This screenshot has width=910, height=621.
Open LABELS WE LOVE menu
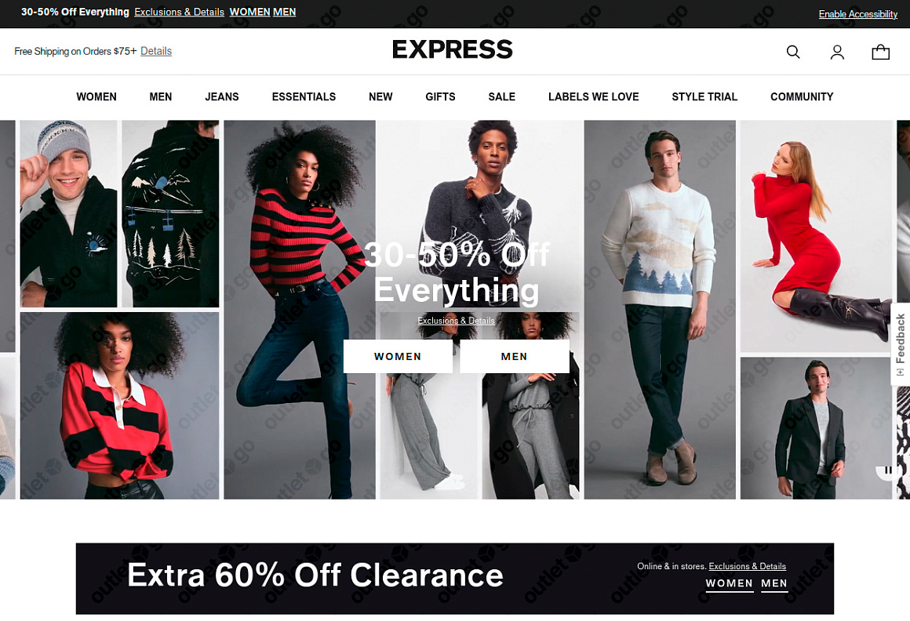(593, 96)
